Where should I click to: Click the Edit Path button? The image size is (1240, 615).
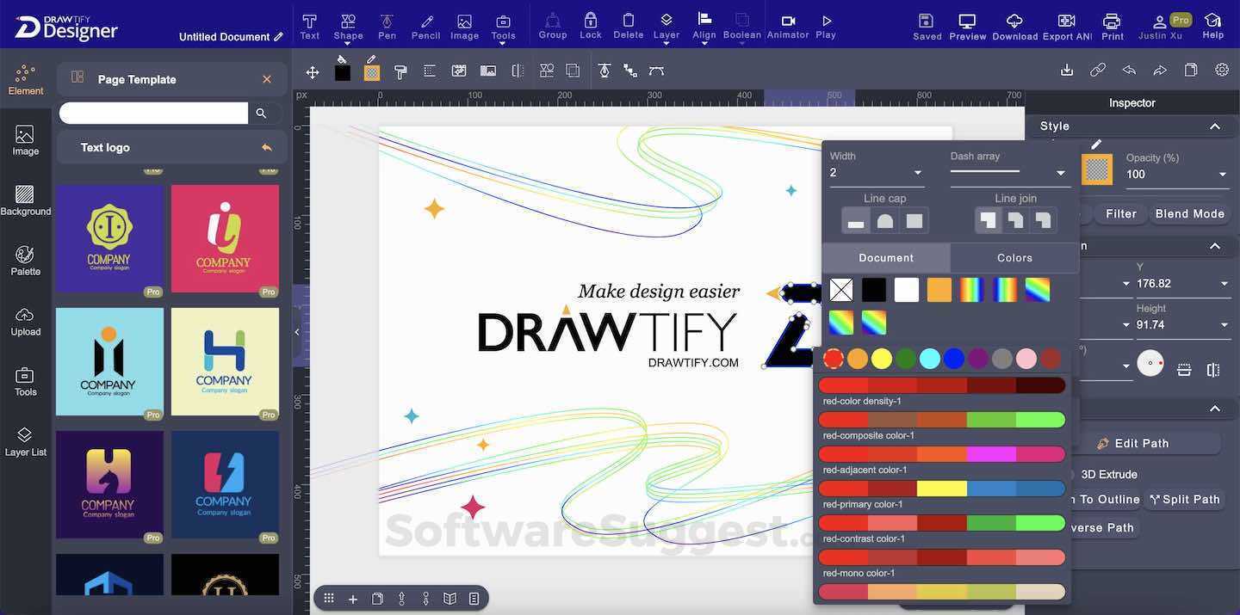[x=1131, y=443]
